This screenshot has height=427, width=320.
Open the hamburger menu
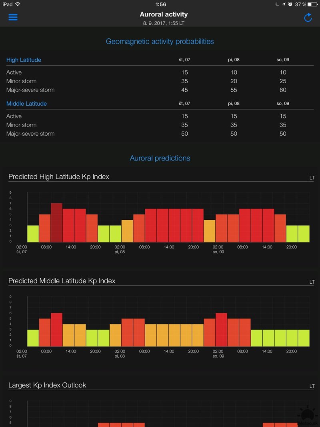coord(13,18)
